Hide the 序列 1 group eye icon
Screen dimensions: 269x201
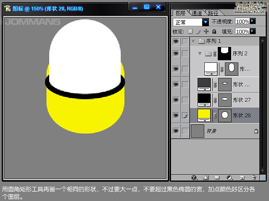(176, 41)
